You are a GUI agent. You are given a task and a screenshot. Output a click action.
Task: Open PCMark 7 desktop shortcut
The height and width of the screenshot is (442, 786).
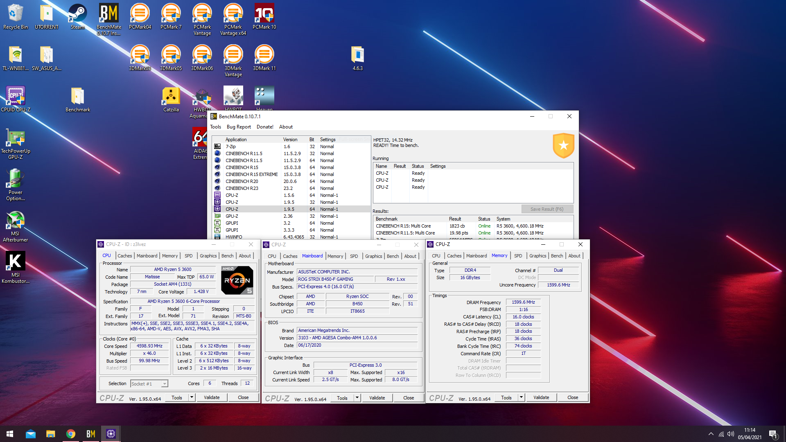pyautogui.click(x=171, y=16)
